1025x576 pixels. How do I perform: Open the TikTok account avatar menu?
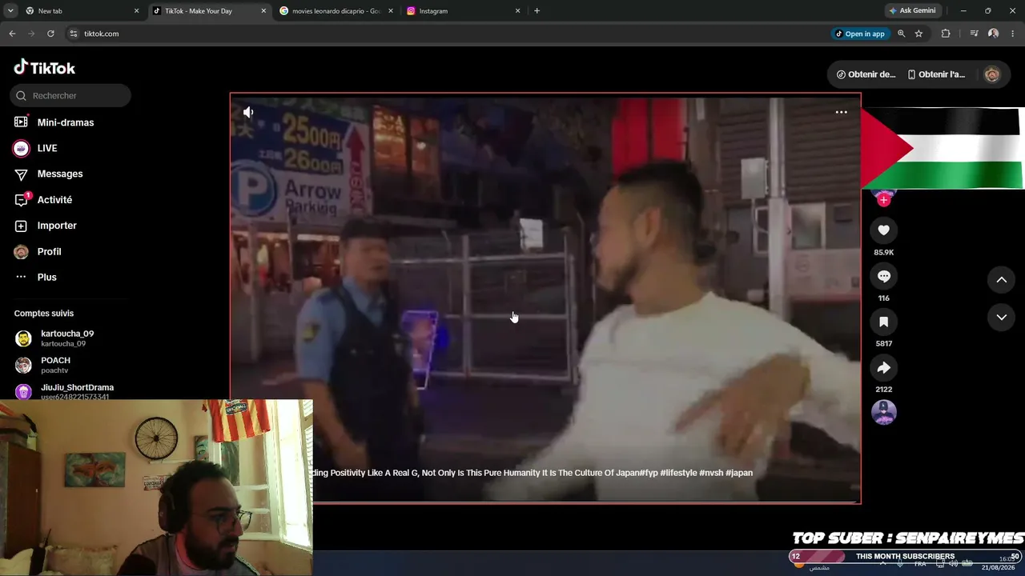[x=992, y=74]
